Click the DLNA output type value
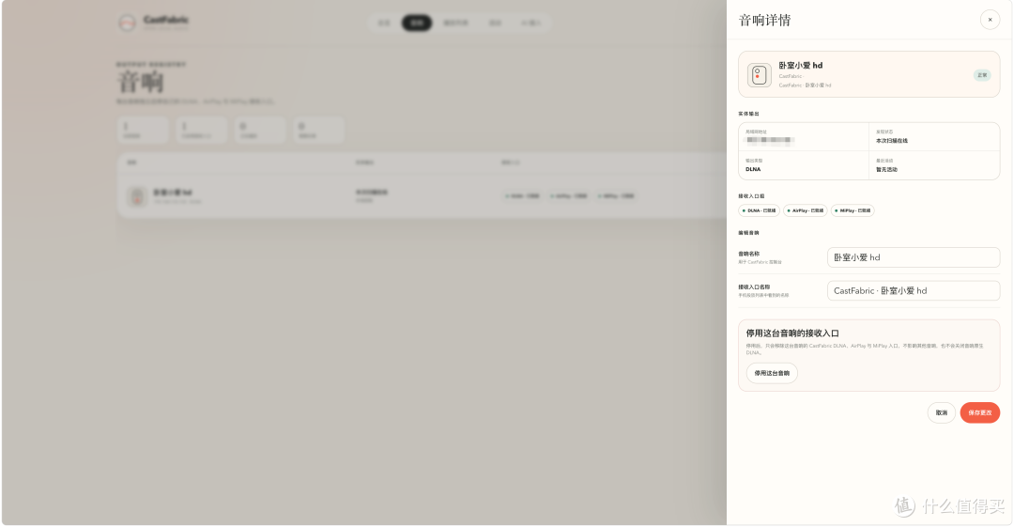1014x527 pixels. point(753,169)
